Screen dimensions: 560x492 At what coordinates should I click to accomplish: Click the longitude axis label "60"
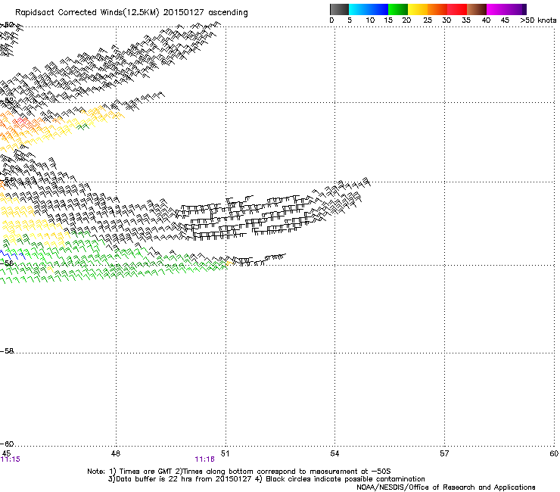pos(554,453)
